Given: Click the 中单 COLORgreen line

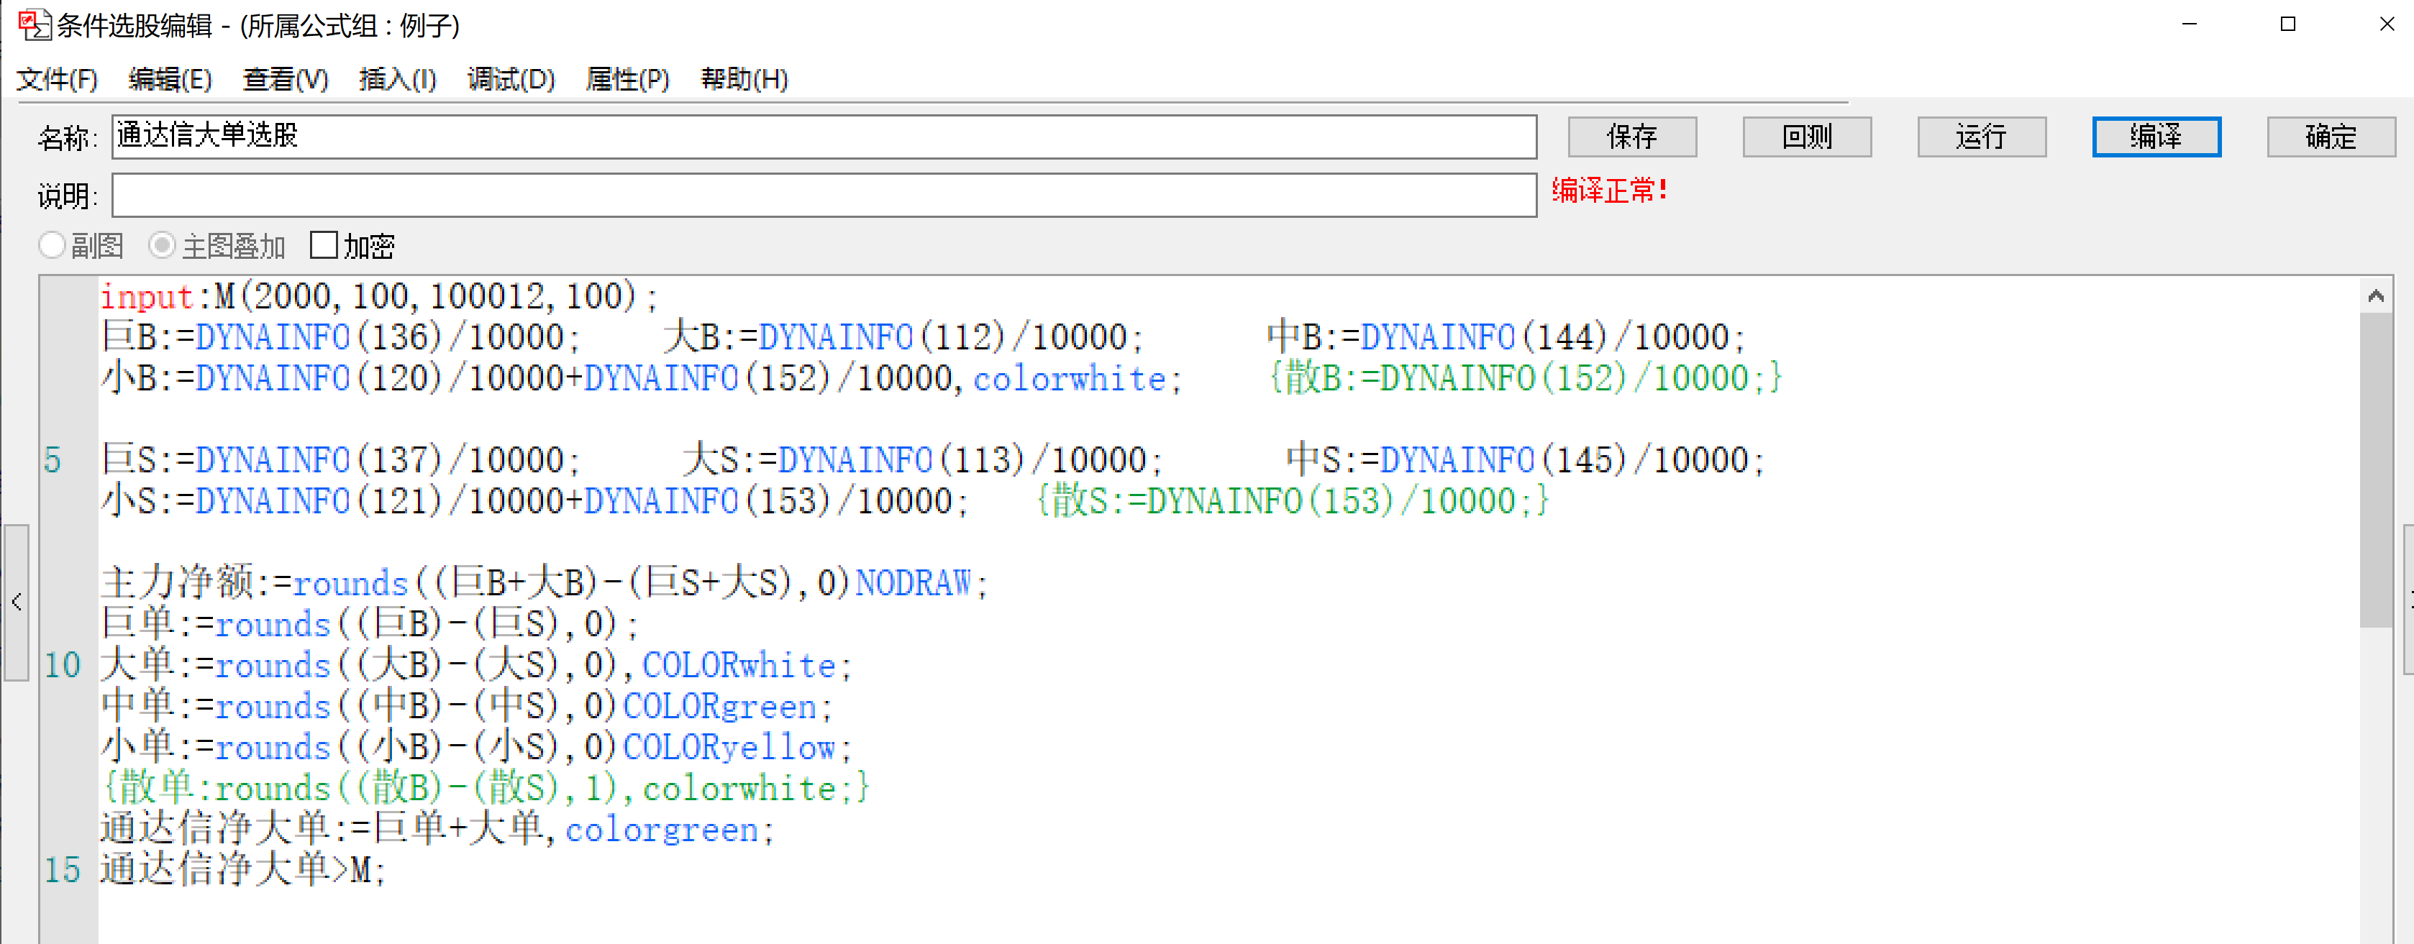Looking at the screenshot, I should (x=467, y=706).
